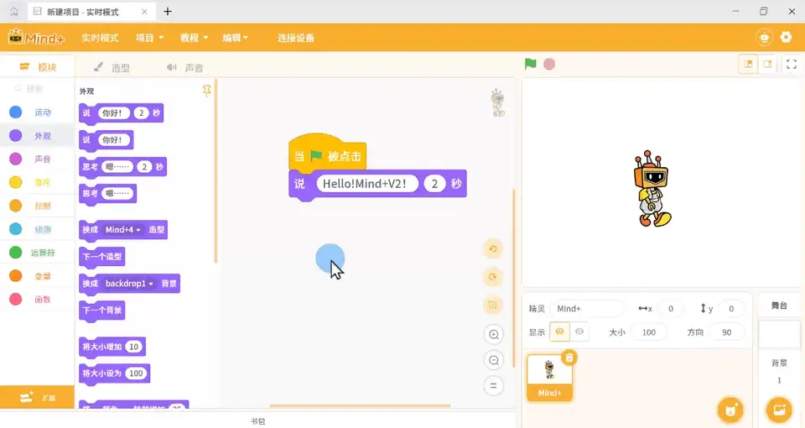805x428 pixels.
Task: Select the 侦测 light blue category
Action: pyautogui.click(x=37, y=229)
